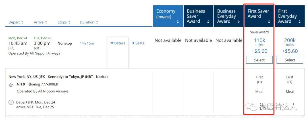Select the 110k miles First Saver fare
This screenshot has height=120, width=307.
(259, 60)
